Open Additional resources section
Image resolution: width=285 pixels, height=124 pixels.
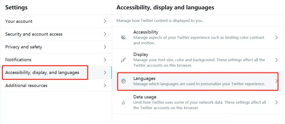(x=26, y=85)
